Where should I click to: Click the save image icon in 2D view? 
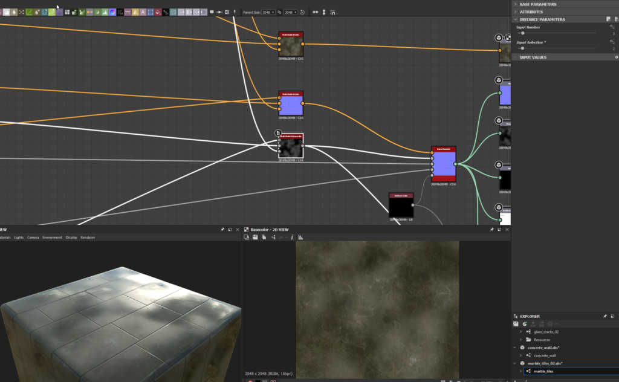click(x=255, y=238)
